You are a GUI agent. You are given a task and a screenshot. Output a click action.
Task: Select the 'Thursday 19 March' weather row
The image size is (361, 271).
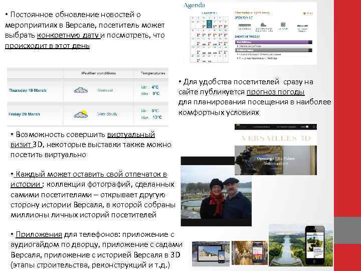(x=88, y=90)
